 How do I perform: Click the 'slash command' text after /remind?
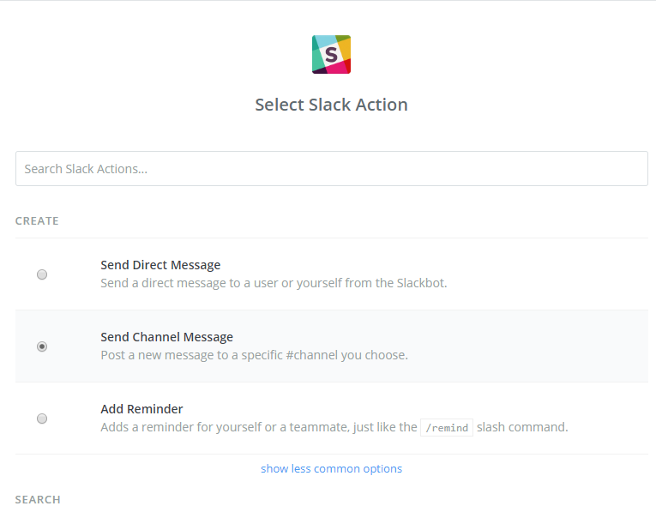(522, 427)
